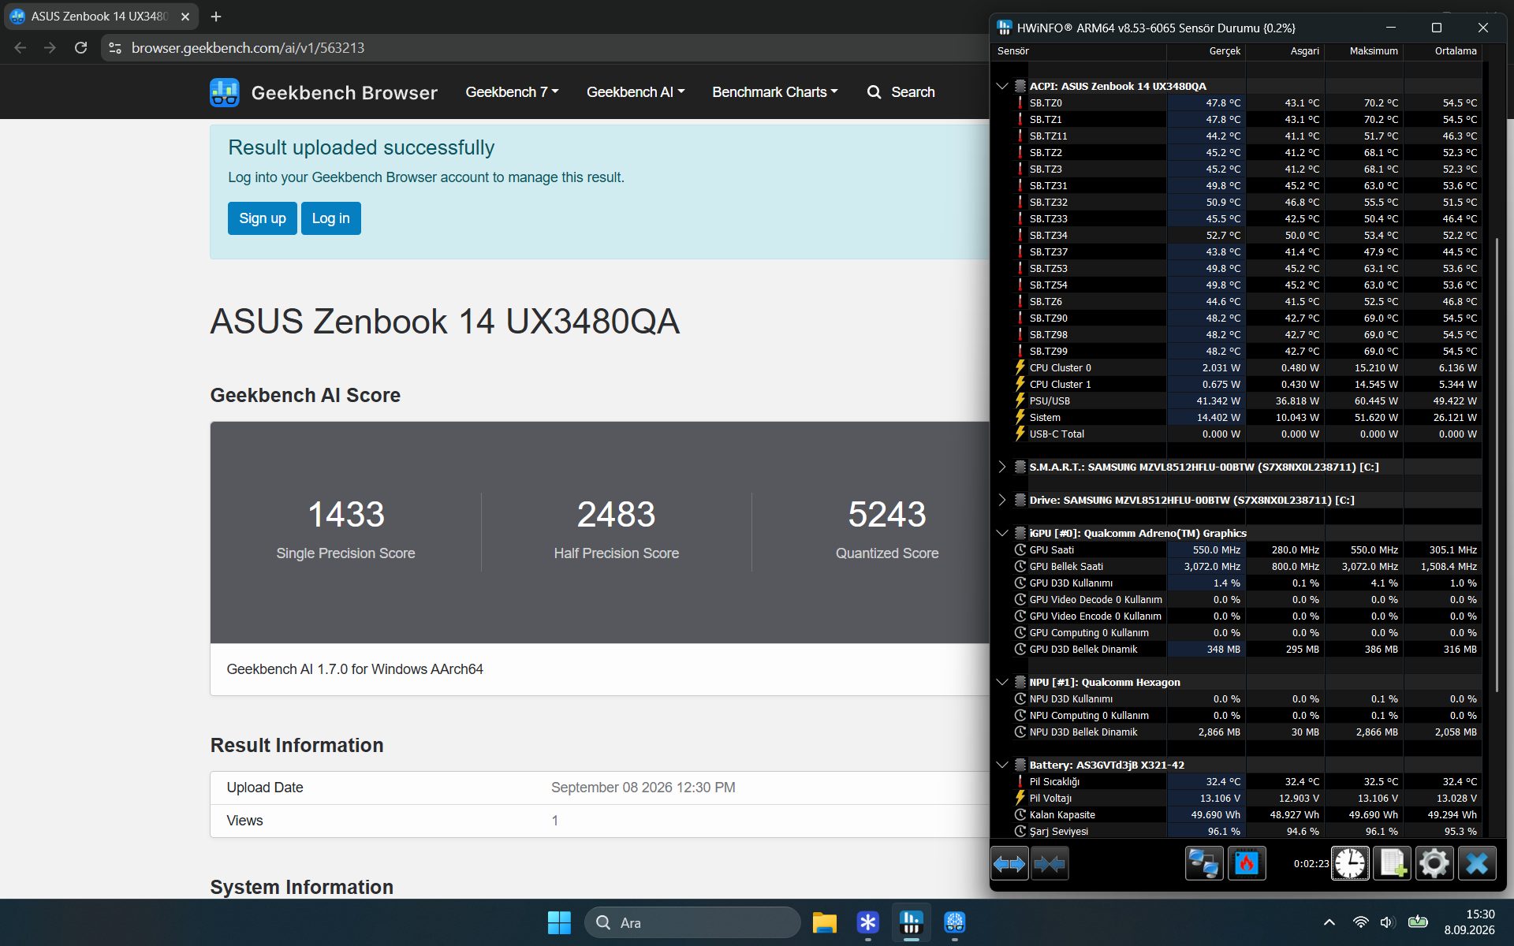Go back in browser history
The height and width of the screenshot is (946, 1514).
pos(21,48)
